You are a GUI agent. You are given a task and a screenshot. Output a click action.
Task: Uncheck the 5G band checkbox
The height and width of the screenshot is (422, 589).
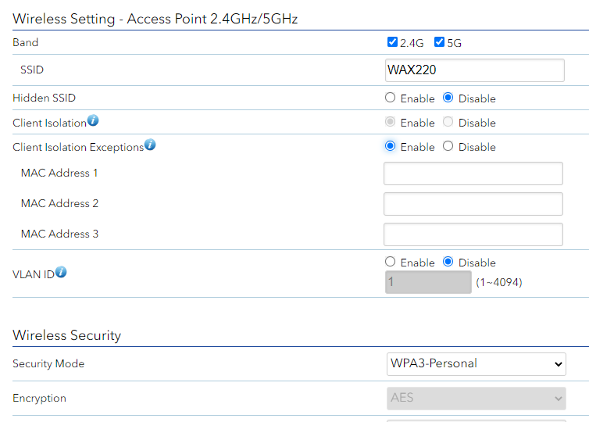pyautogui.click(x=439, y=41)
